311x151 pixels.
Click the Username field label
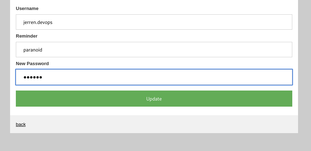[27, 9]
